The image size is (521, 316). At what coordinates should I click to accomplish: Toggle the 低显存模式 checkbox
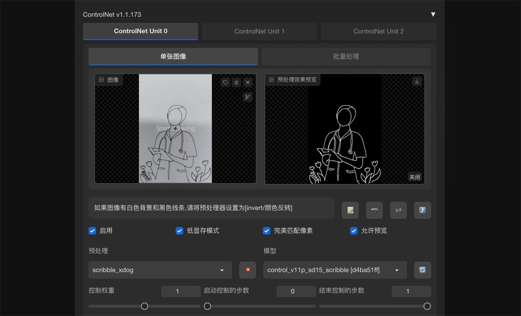(180, 231)
